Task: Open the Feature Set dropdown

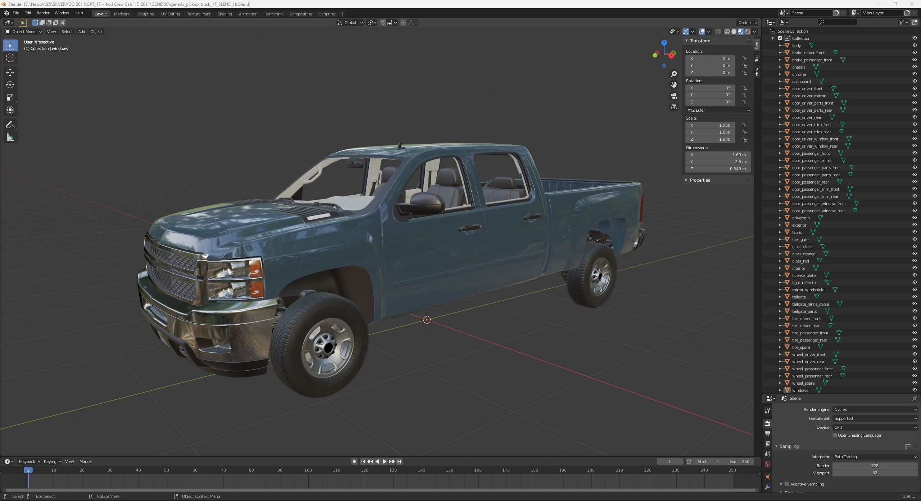Action: [x=875, y=418]
